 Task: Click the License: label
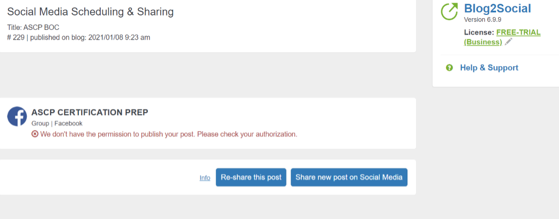(479, 33)
